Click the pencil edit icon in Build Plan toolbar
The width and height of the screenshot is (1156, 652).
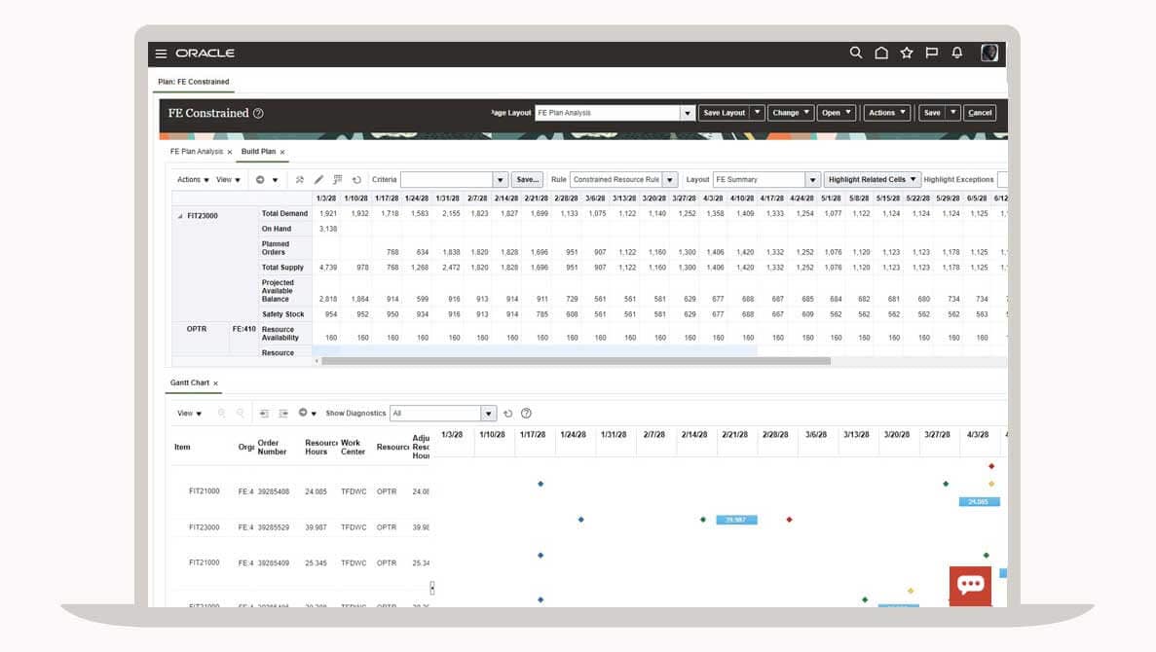(x=318, y=180)
